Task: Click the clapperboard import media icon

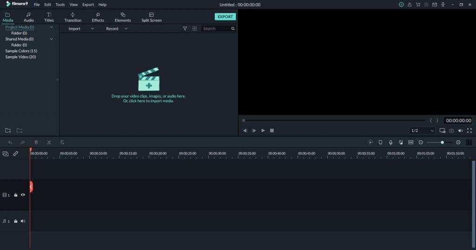Action: (x=149, y=79)
